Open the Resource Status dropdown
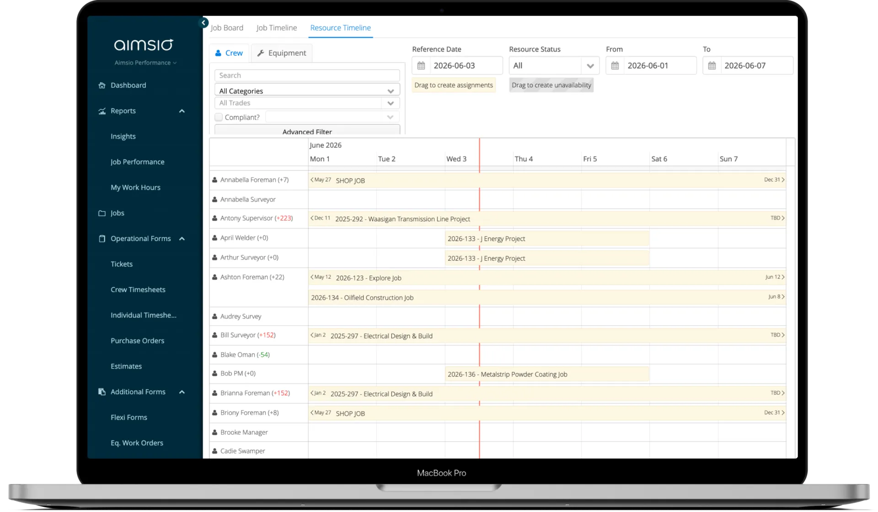Image resolution: width=878 pixels, height=512 pixels. pos(554,66)
